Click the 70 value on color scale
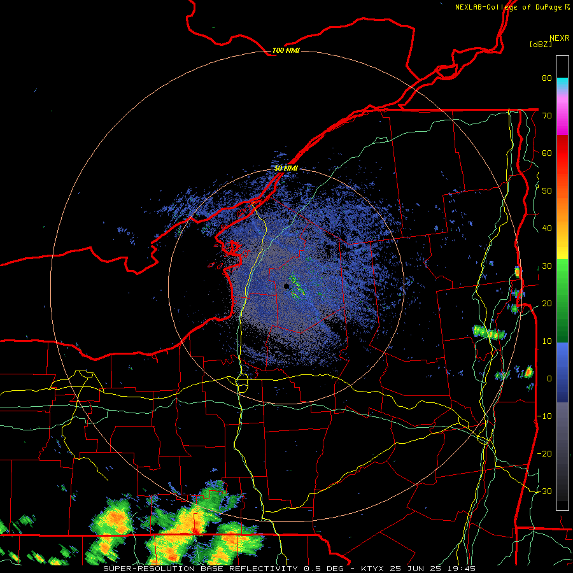The image size is (573, 573). [x=547, y=115]
